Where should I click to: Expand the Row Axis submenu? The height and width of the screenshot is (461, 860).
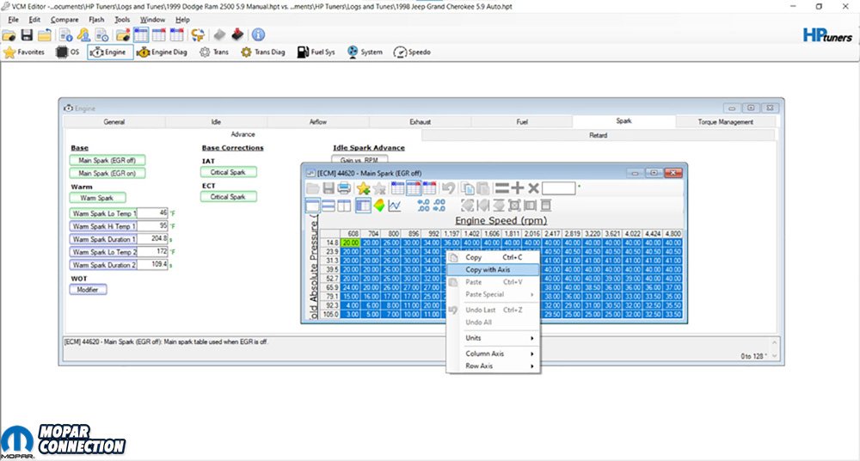click(492, 366)
